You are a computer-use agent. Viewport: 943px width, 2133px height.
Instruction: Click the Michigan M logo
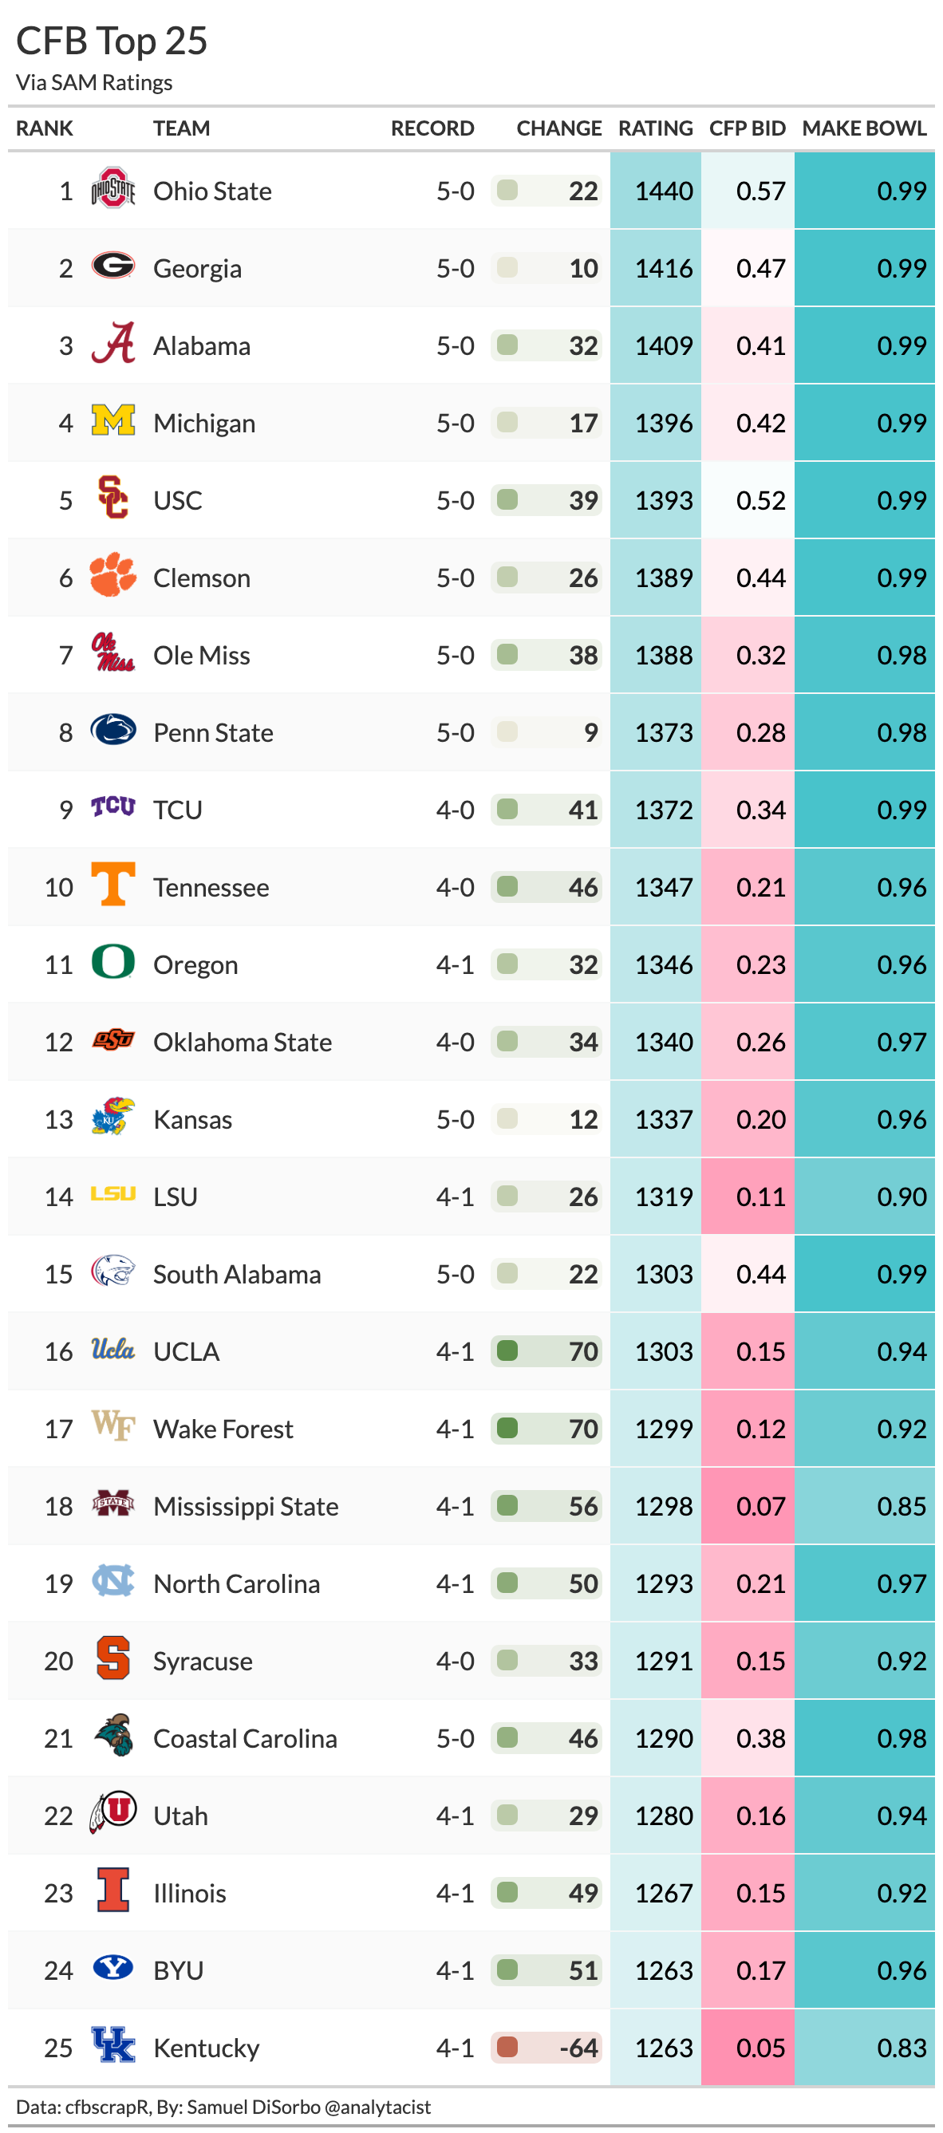coord(112,420)
